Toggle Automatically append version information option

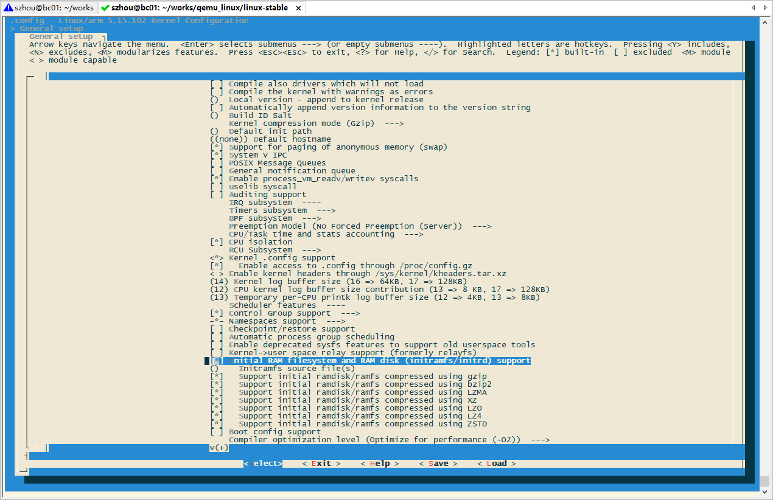[370, 108]
